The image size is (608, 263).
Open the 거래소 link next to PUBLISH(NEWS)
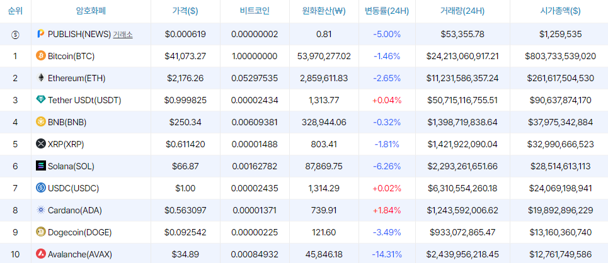point(122,35)
